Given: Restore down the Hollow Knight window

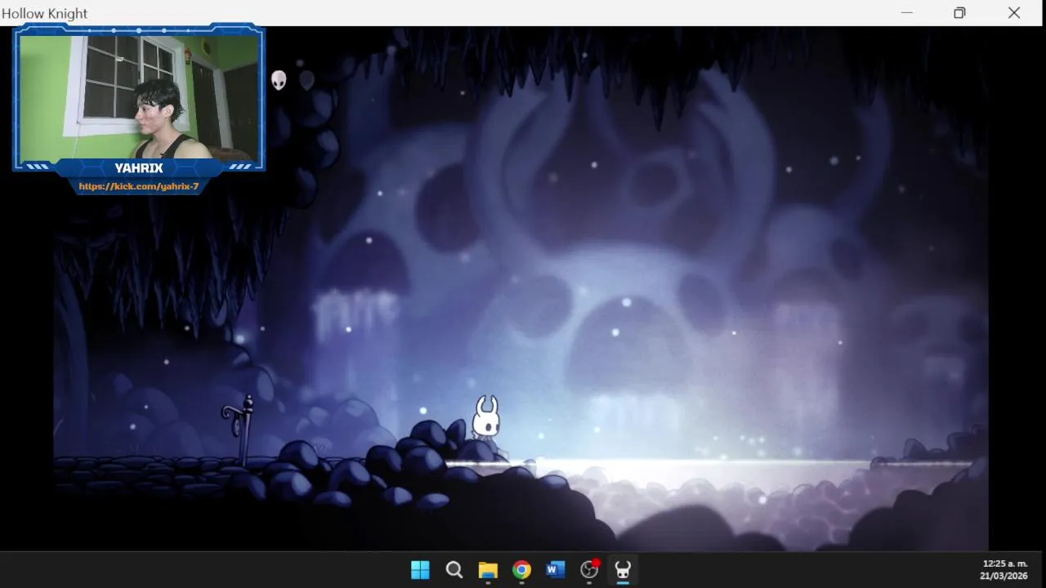Looking at the screenshot, I should click(x=959, y=13).
